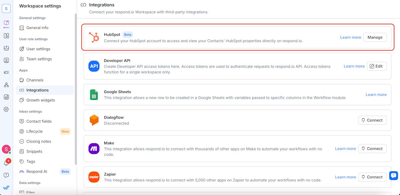
Task: Click the notifications bell with badge
Action: click(x=6, y=163)
